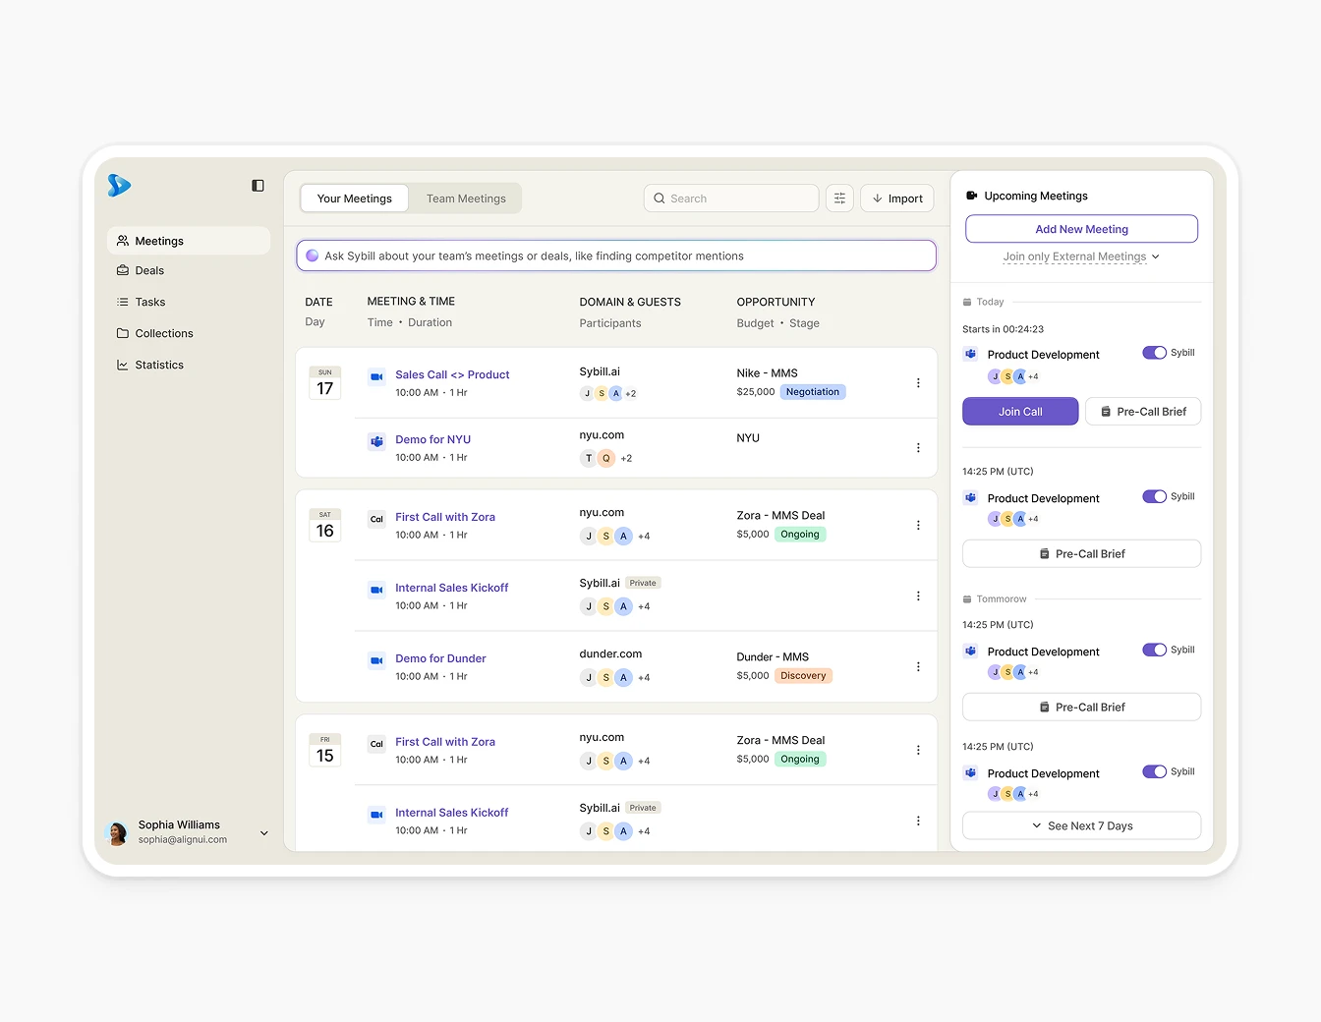
Task: Toggle Sybill for the 14:25 PM meeting today
Action: point(1155,496)
